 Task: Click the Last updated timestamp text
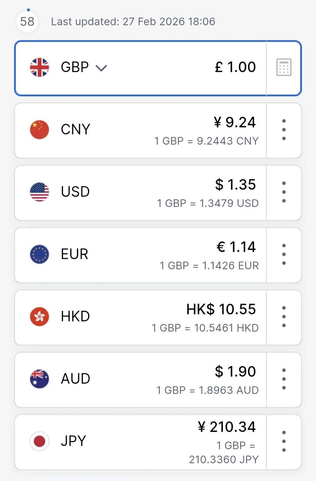[133, 22]
